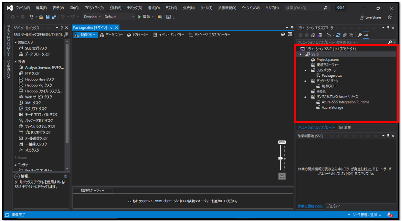Collapse the SSIS project node
Viewport: 402px width, 221px height.
(300, 54)
